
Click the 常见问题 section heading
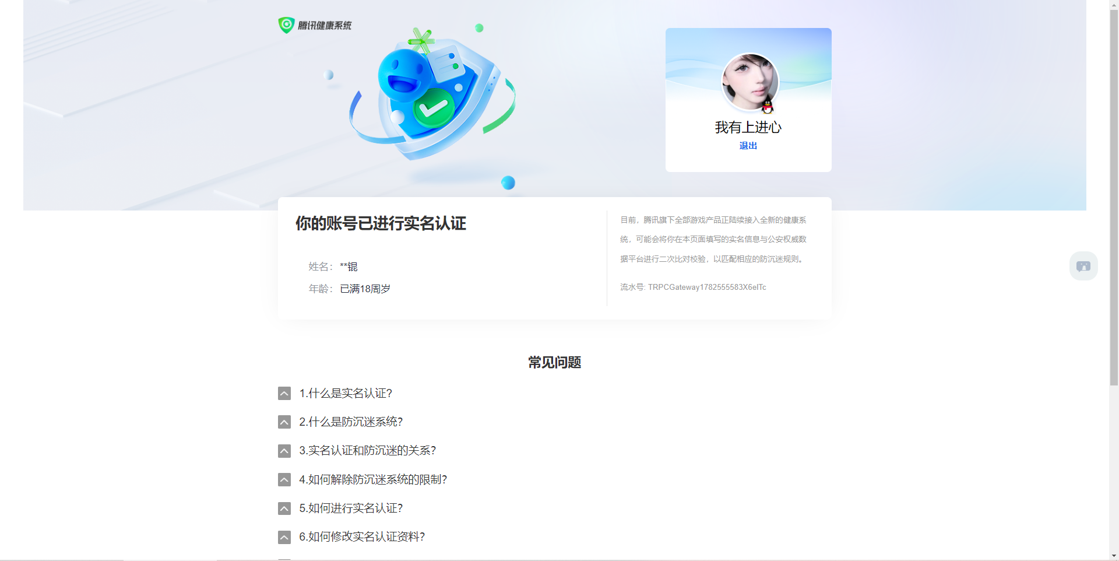coord(555,363)
